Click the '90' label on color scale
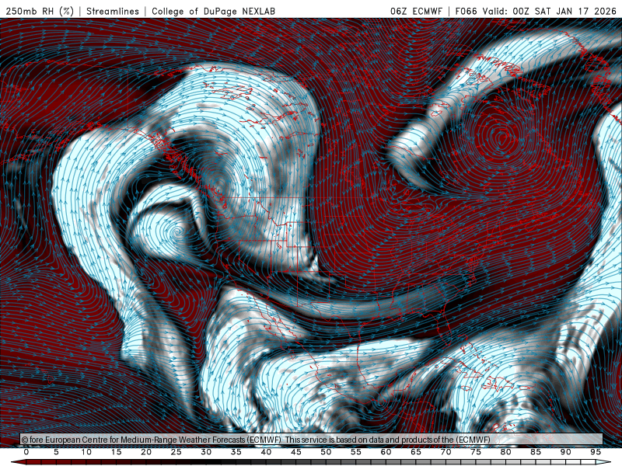The height and width of the screenshot is (466, 622). coord(566,452)
